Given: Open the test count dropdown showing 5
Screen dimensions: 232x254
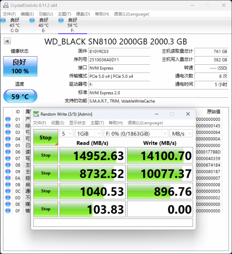Looking at the screenshot, I should coord(67,134).
